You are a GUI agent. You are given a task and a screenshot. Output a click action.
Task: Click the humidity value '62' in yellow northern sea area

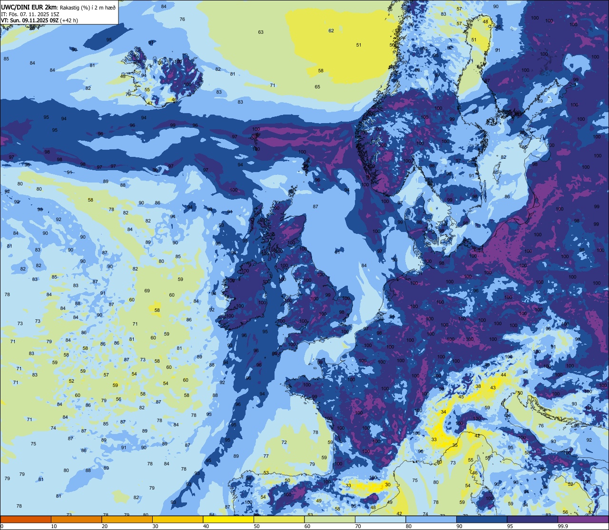[x=331, y=31]
